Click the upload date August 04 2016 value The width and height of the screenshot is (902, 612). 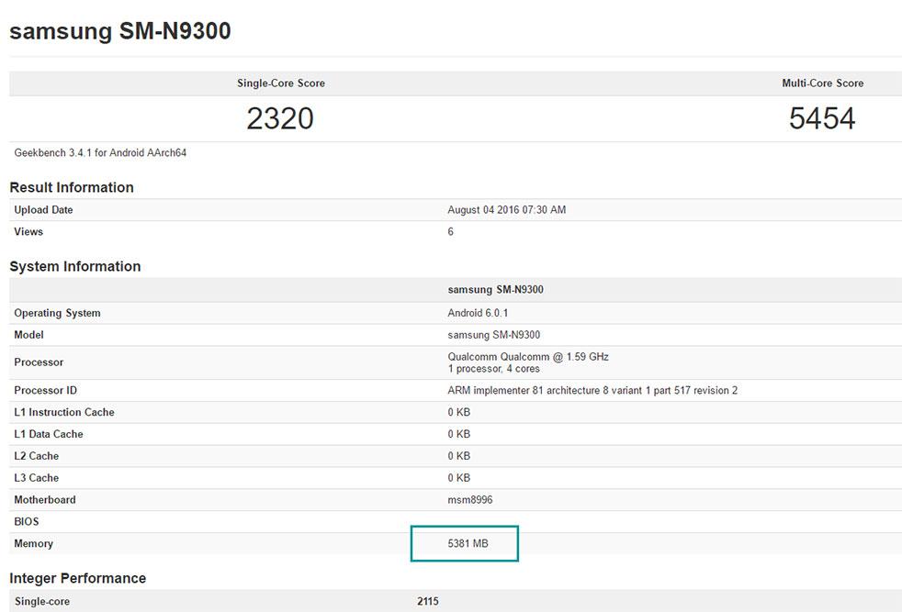click(506, 210)
